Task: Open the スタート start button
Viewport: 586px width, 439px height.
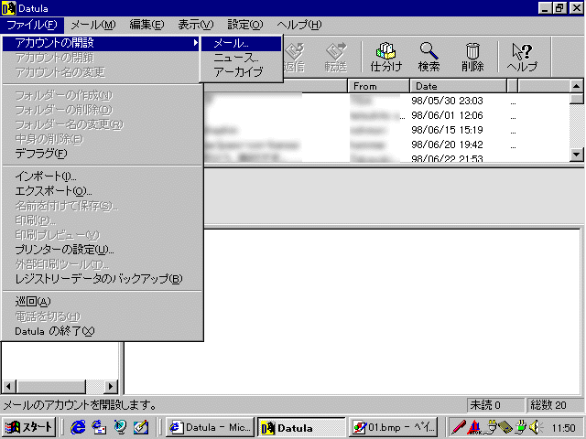Action: 29,427
